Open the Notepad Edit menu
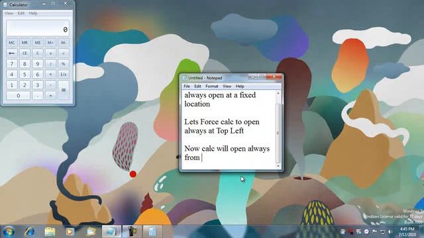The image size is (424, 238). click(x=197, y=86)
